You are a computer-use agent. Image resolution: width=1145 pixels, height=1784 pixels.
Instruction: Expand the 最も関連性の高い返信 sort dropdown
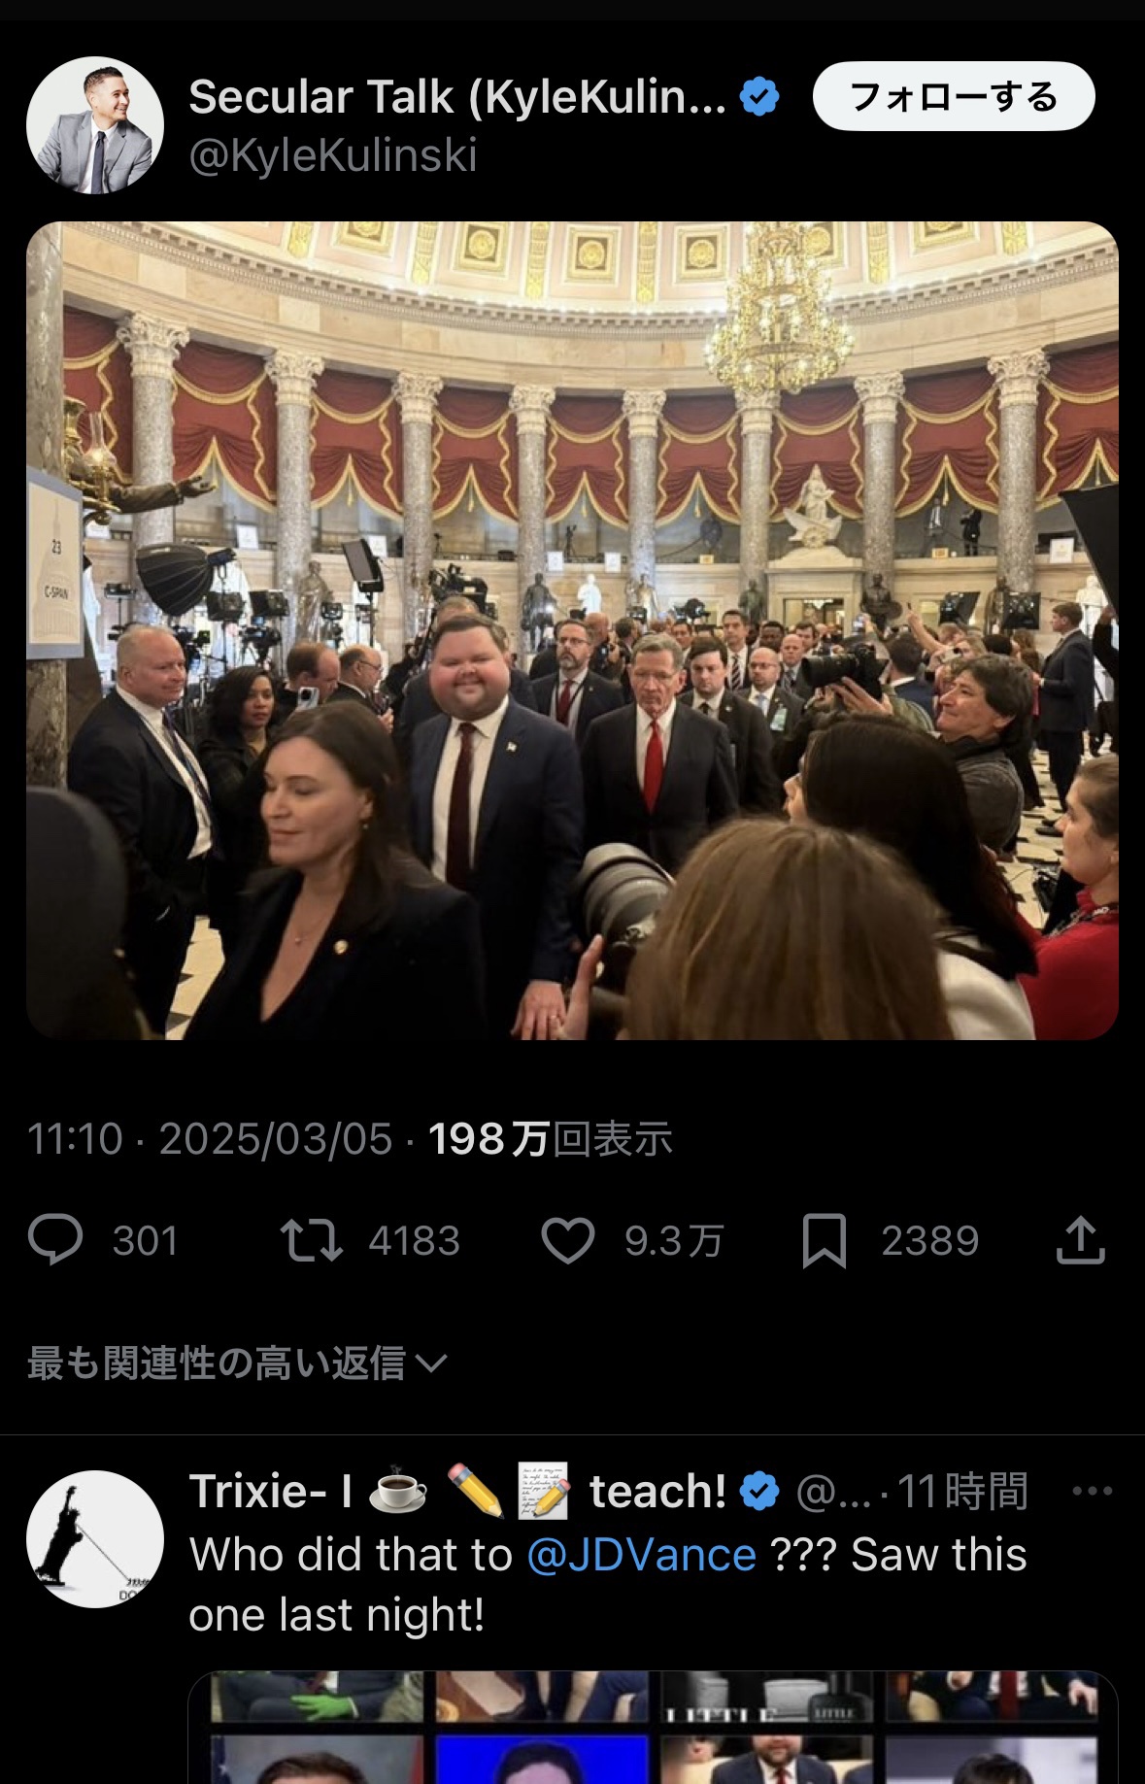237,1363
